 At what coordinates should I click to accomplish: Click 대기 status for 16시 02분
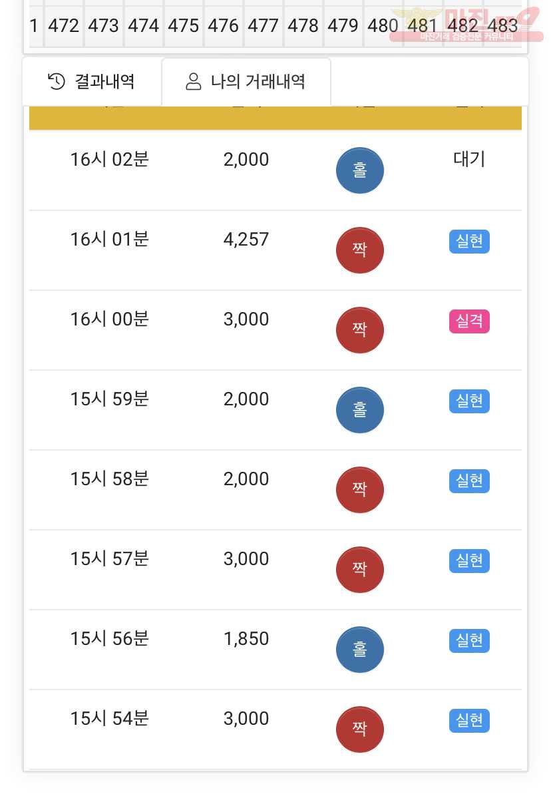[469, 160]
